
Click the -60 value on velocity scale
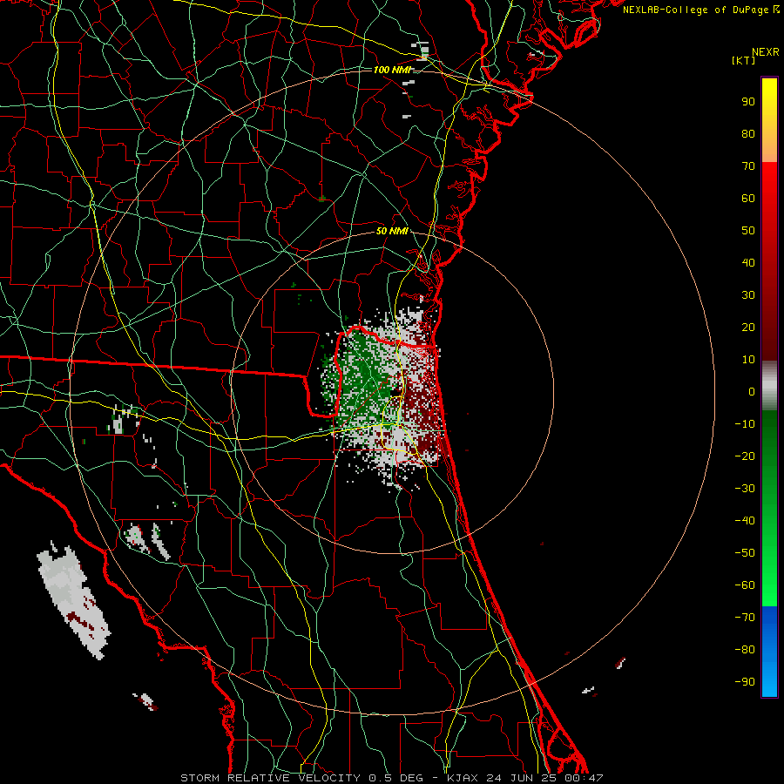click(745, 585)
